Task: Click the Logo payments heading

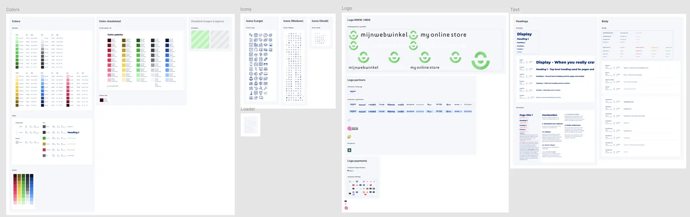Action: point(357,161)
